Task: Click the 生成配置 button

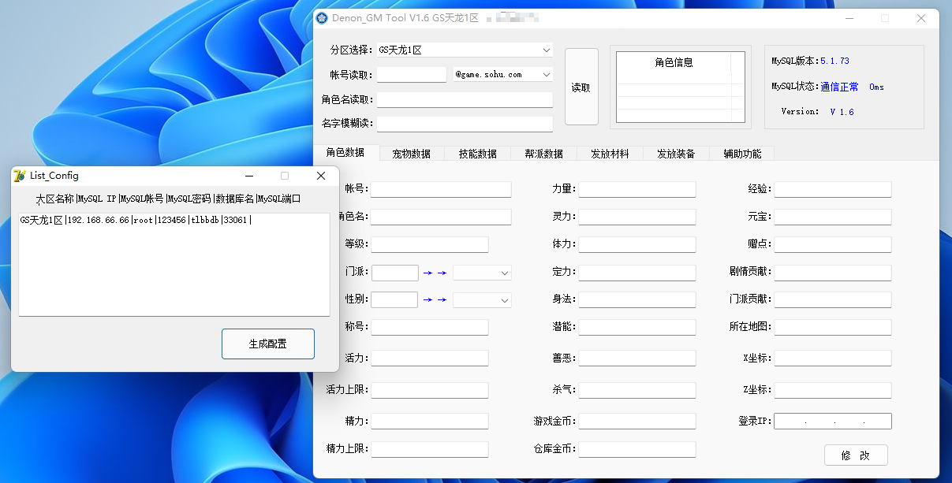Action: tap(267, 344)
